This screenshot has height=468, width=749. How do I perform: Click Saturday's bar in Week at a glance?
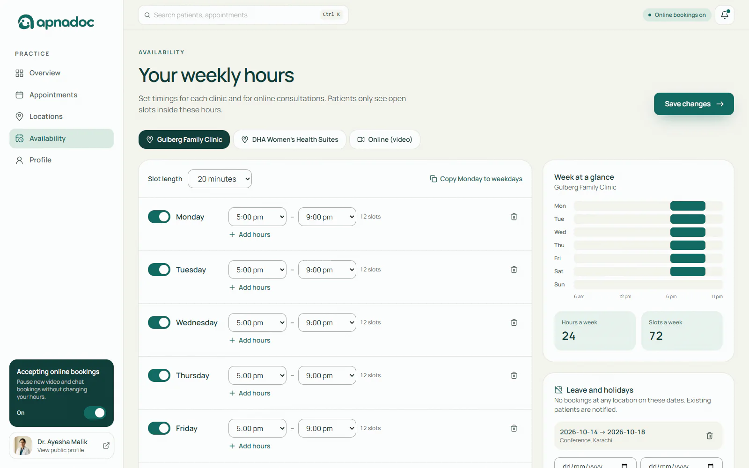pos(688,271)
